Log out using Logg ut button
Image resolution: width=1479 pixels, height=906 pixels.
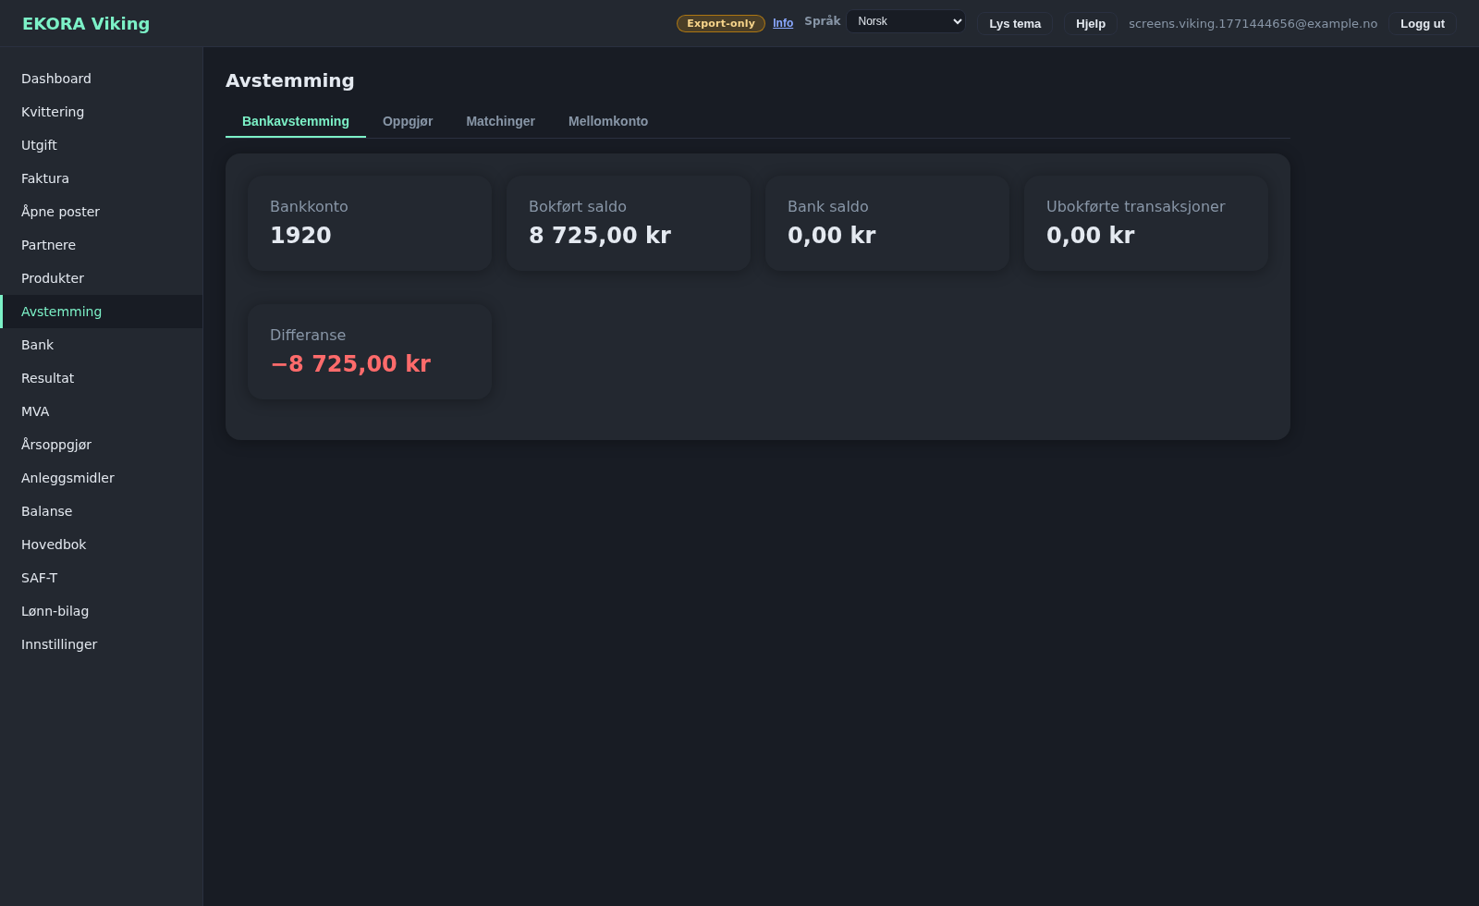pyautogui.click(x=1422, y=24)
